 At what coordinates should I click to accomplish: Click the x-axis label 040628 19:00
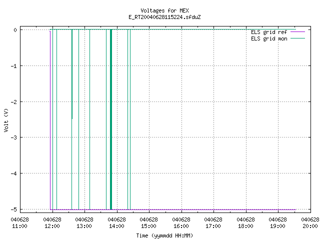pyautogui.click(x=278, y=223)
